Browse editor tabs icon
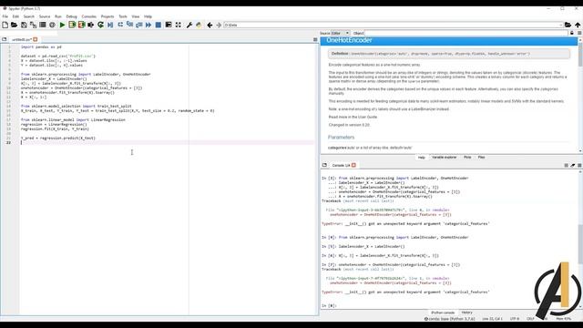The width and height of the screenshot is (583, 328). coord(4,39)
